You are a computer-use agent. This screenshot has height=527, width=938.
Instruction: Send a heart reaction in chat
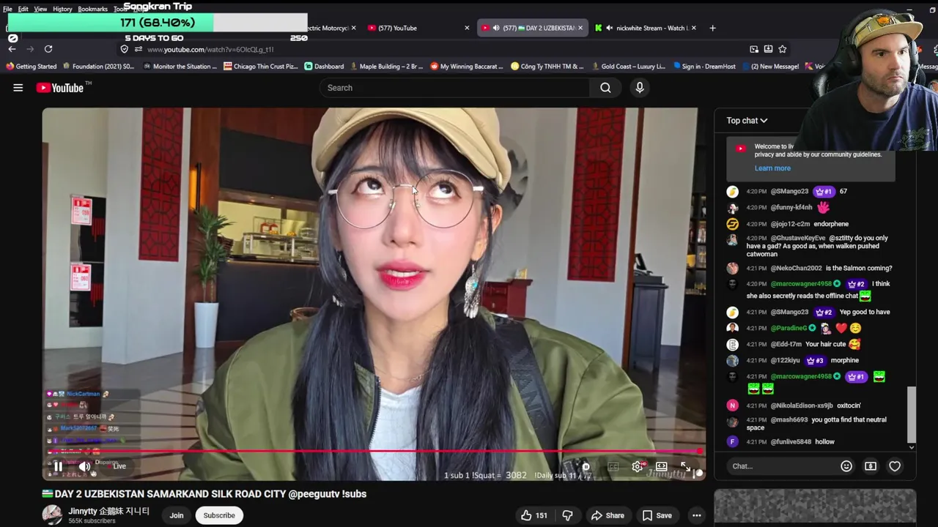click(895, 466)
